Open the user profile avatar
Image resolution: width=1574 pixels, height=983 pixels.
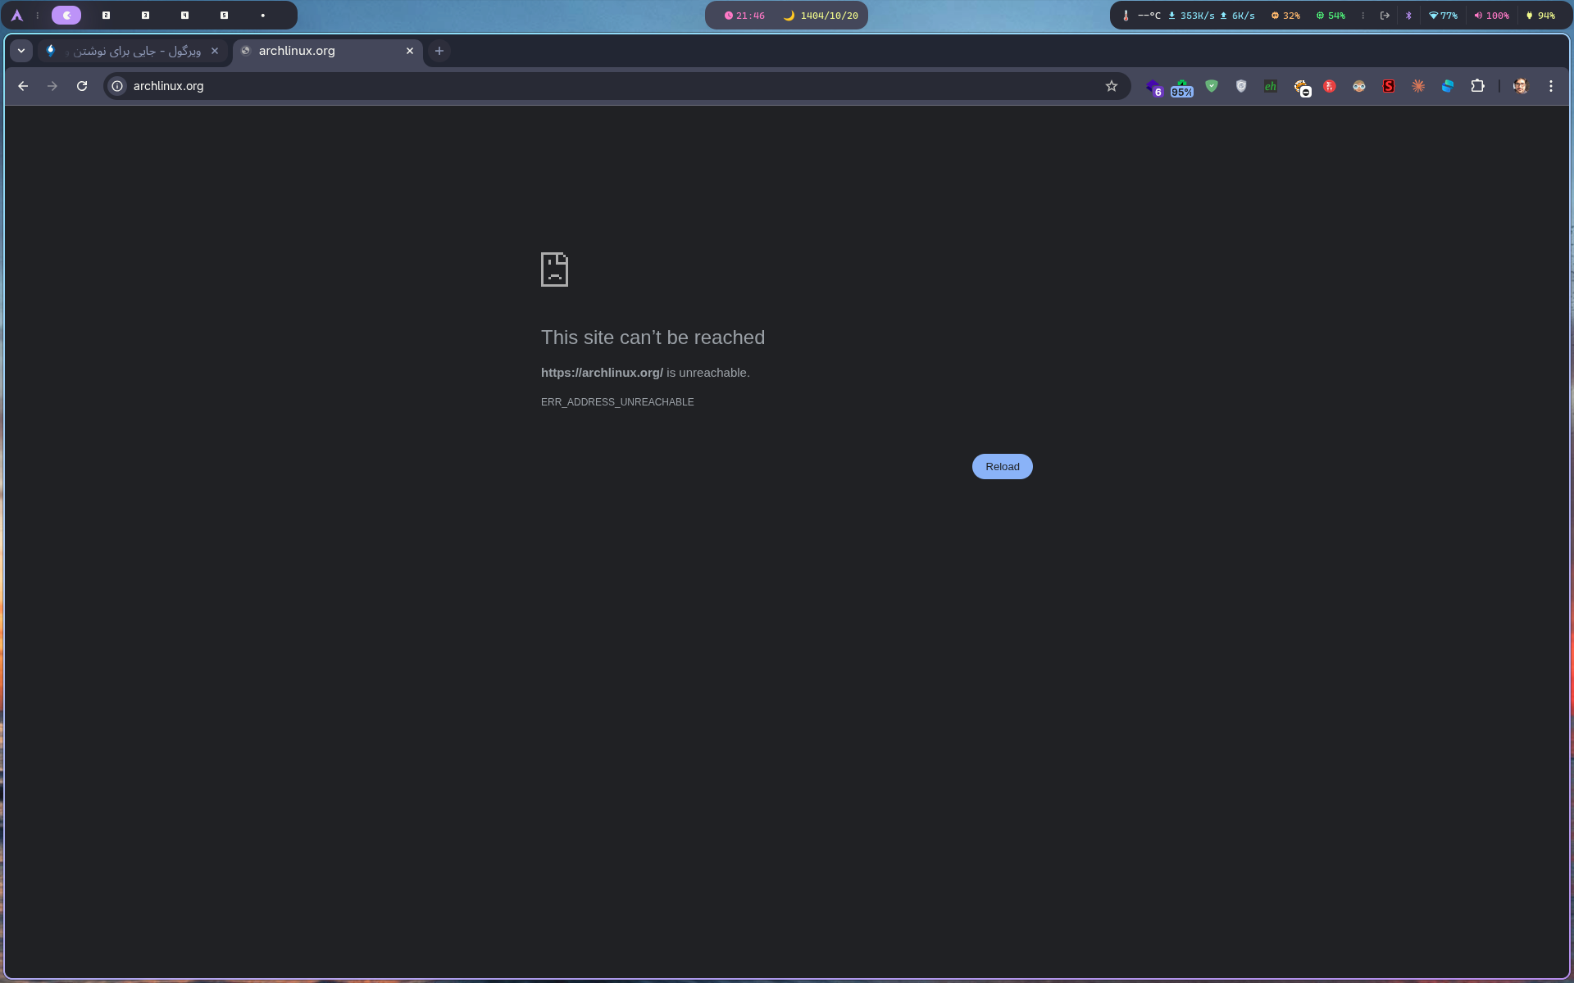[1521, 86]
